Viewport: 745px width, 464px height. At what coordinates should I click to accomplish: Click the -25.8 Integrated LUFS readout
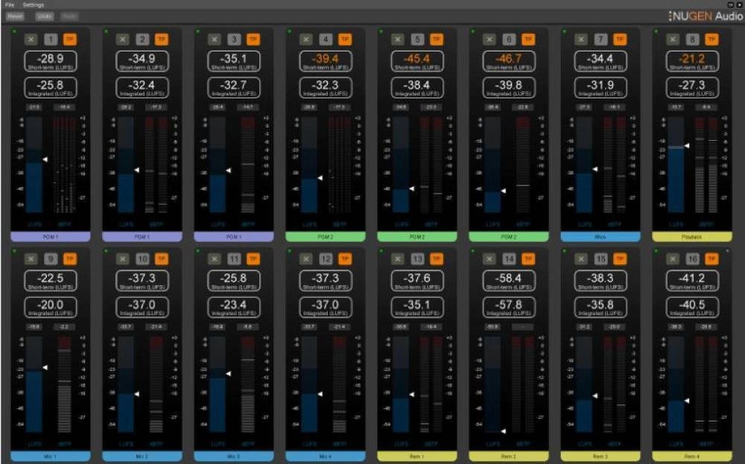(51, 87)
